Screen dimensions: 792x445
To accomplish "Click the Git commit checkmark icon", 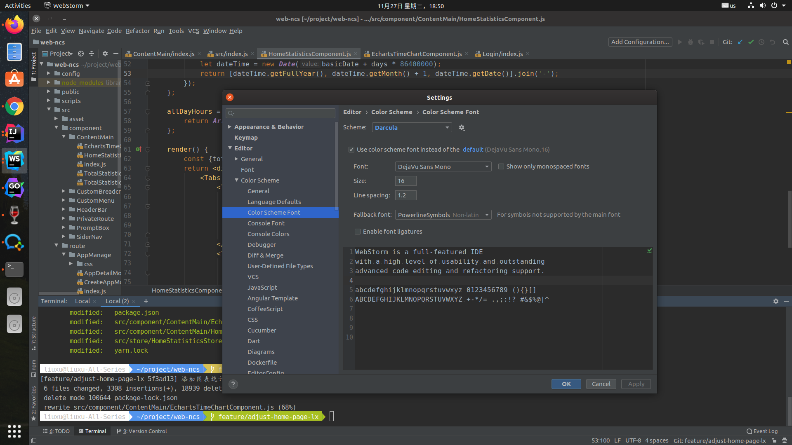I will click(x=751, y=42).
